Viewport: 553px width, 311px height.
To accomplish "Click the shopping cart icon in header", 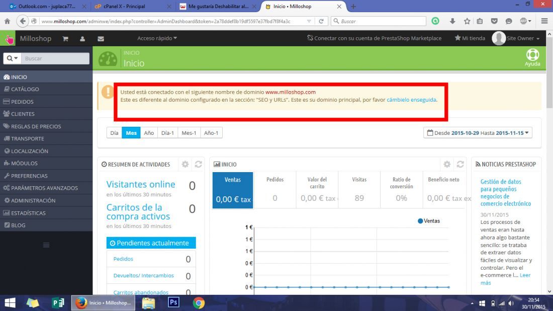I will click(x=65, y=38).
